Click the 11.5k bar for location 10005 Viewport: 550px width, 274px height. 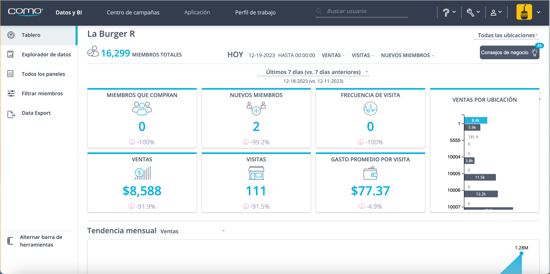pyautogui.click(x=480, y=177)
